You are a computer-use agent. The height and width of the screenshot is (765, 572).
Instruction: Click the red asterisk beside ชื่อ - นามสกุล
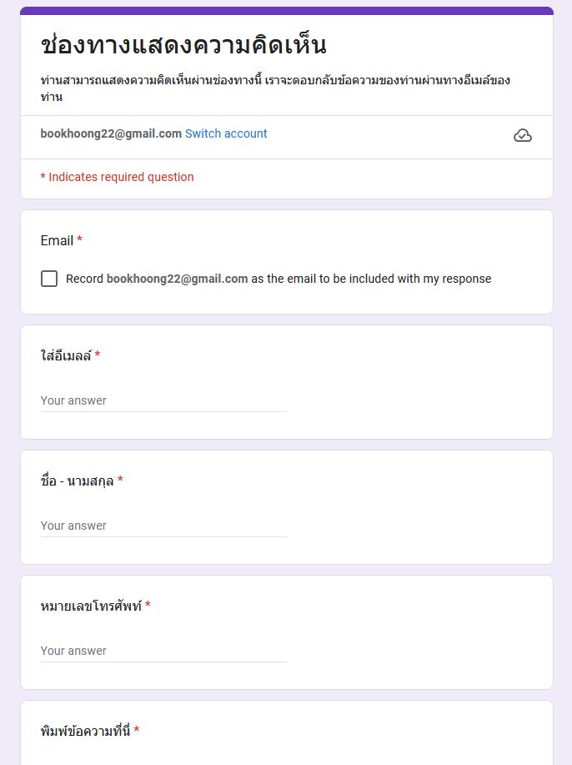[x=120, y=481]
